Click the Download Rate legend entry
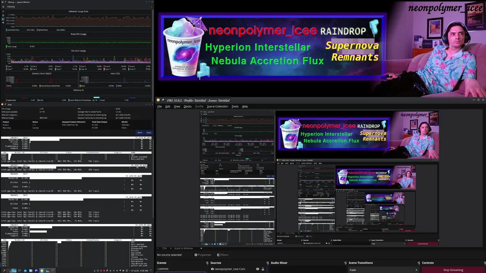 click(x=13, y=30)
